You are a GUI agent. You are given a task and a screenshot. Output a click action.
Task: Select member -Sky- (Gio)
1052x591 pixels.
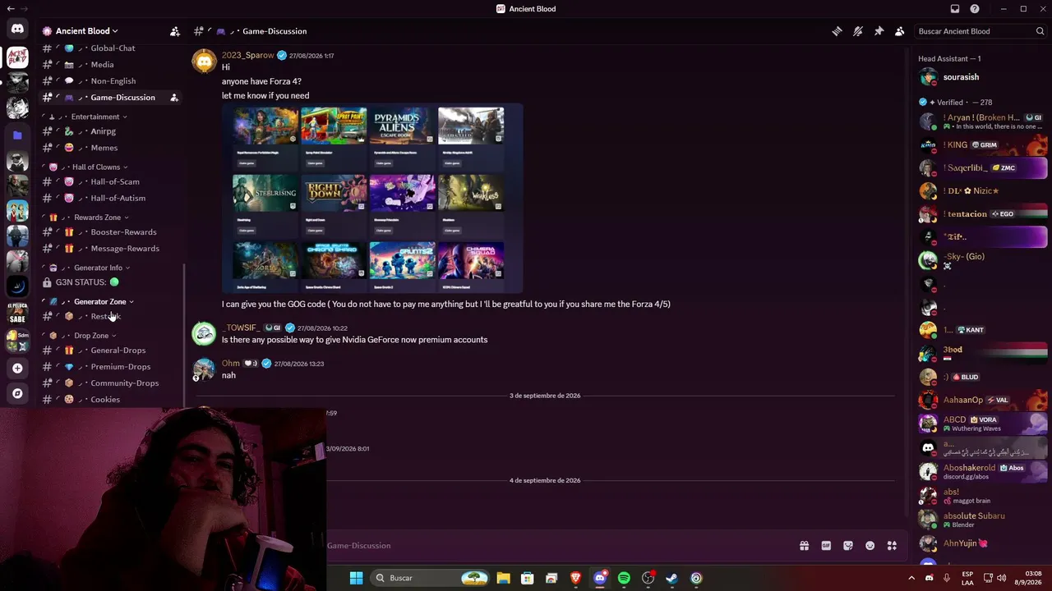coord(983,260)
